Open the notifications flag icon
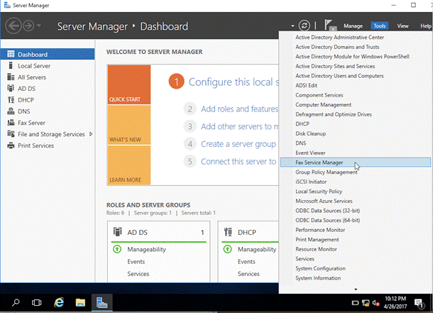Screen dimensions: 433x313 329,26
